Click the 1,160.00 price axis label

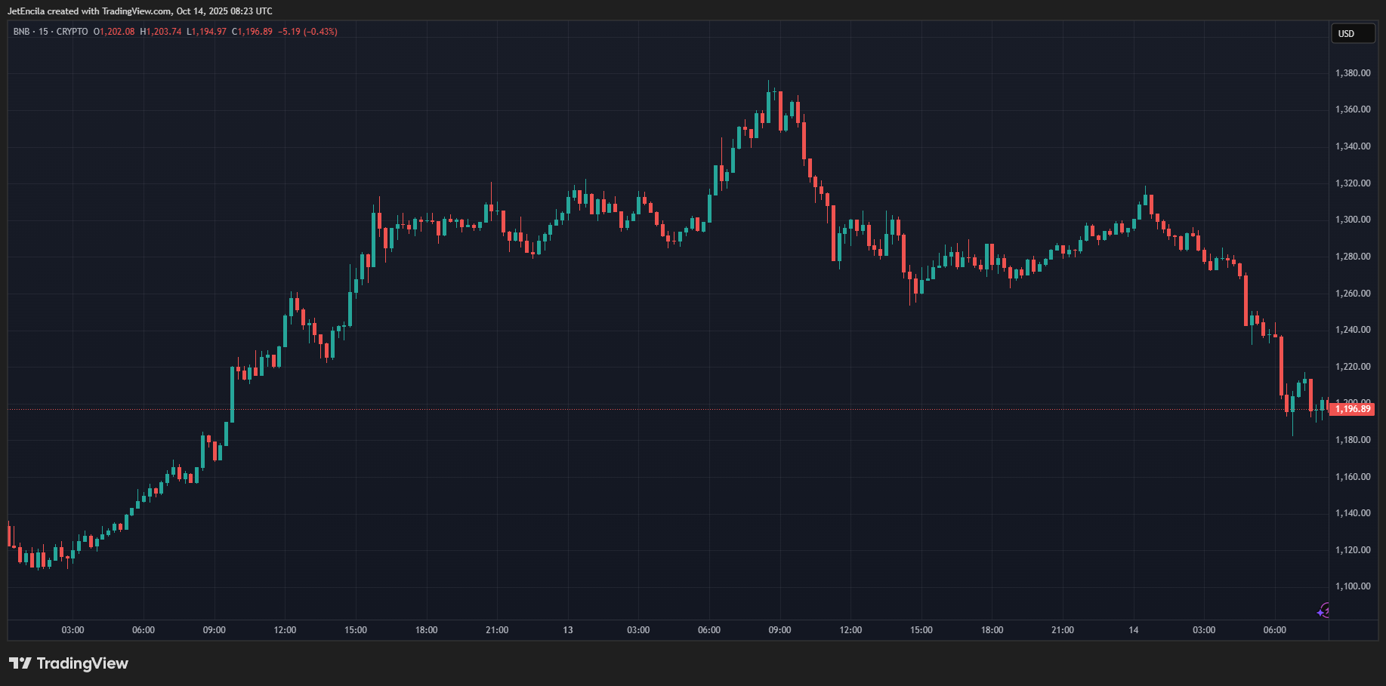(x=1352, y=477)
